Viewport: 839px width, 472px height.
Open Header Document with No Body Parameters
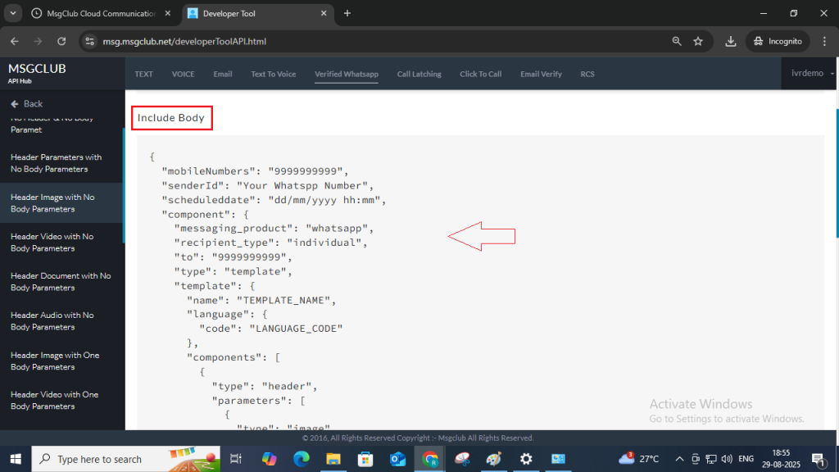[61, 282]
